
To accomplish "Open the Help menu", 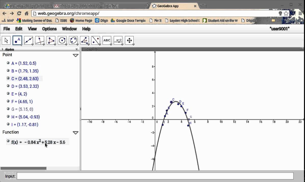I will [86, 29].
